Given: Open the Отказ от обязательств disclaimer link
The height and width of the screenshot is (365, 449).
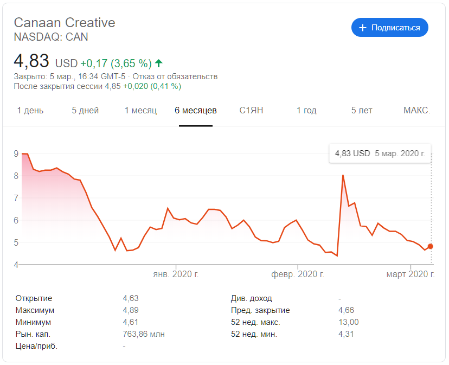Looking at the screenshot, I should 175,76.
